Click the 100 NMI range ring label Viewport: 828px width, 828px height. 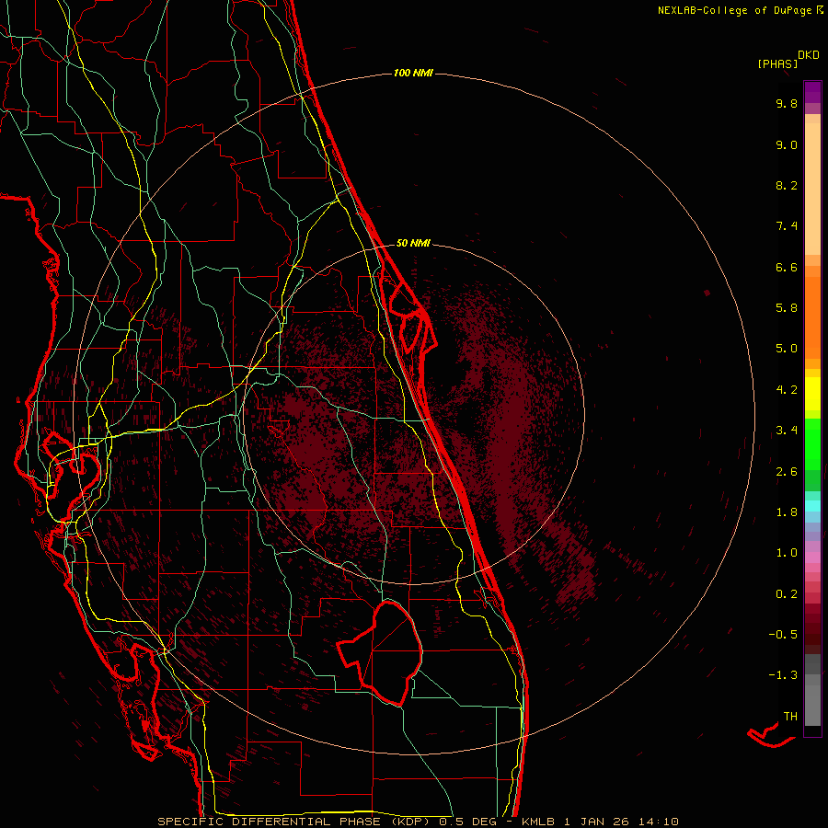tap(413, 73)
